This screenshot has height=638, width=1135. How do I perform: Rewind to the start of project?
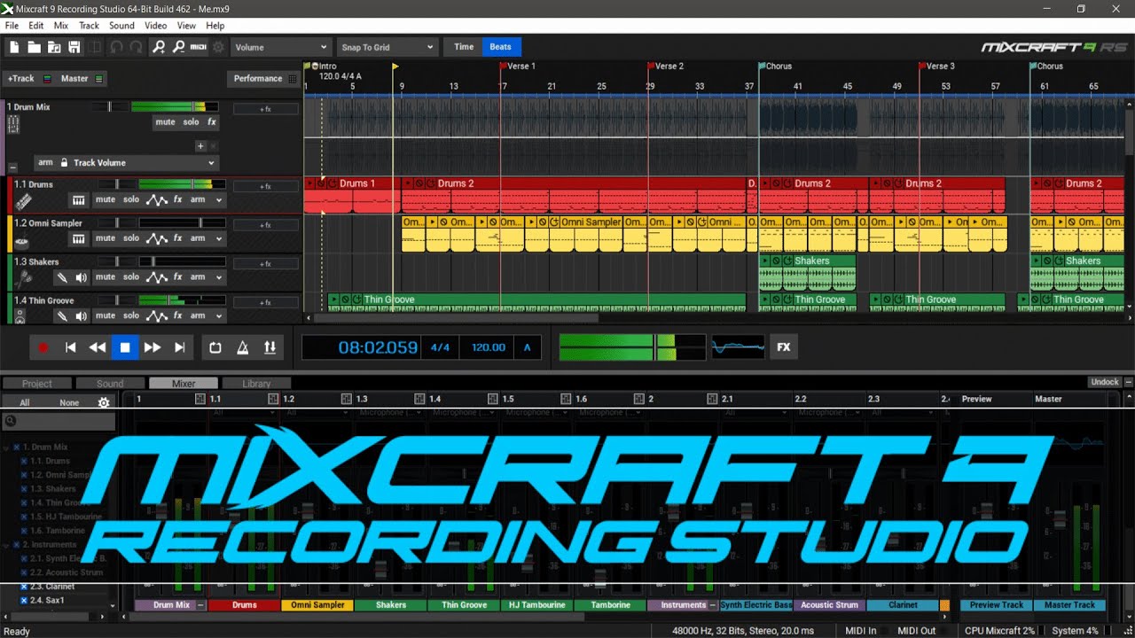point(71,347)
